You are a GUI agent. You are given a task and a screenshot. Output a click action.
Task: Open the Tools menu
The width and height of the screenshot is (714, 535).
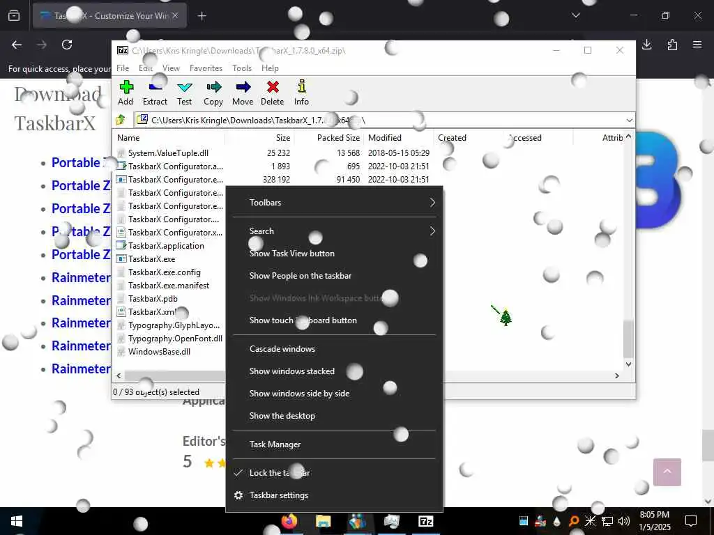coord(242,68)
